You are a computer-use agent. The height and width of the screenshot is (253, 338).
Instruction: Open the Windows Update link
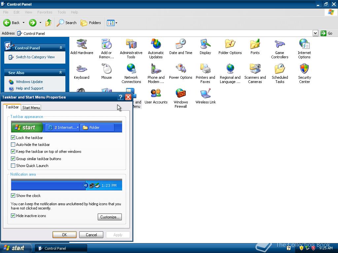tap(29, 82)
